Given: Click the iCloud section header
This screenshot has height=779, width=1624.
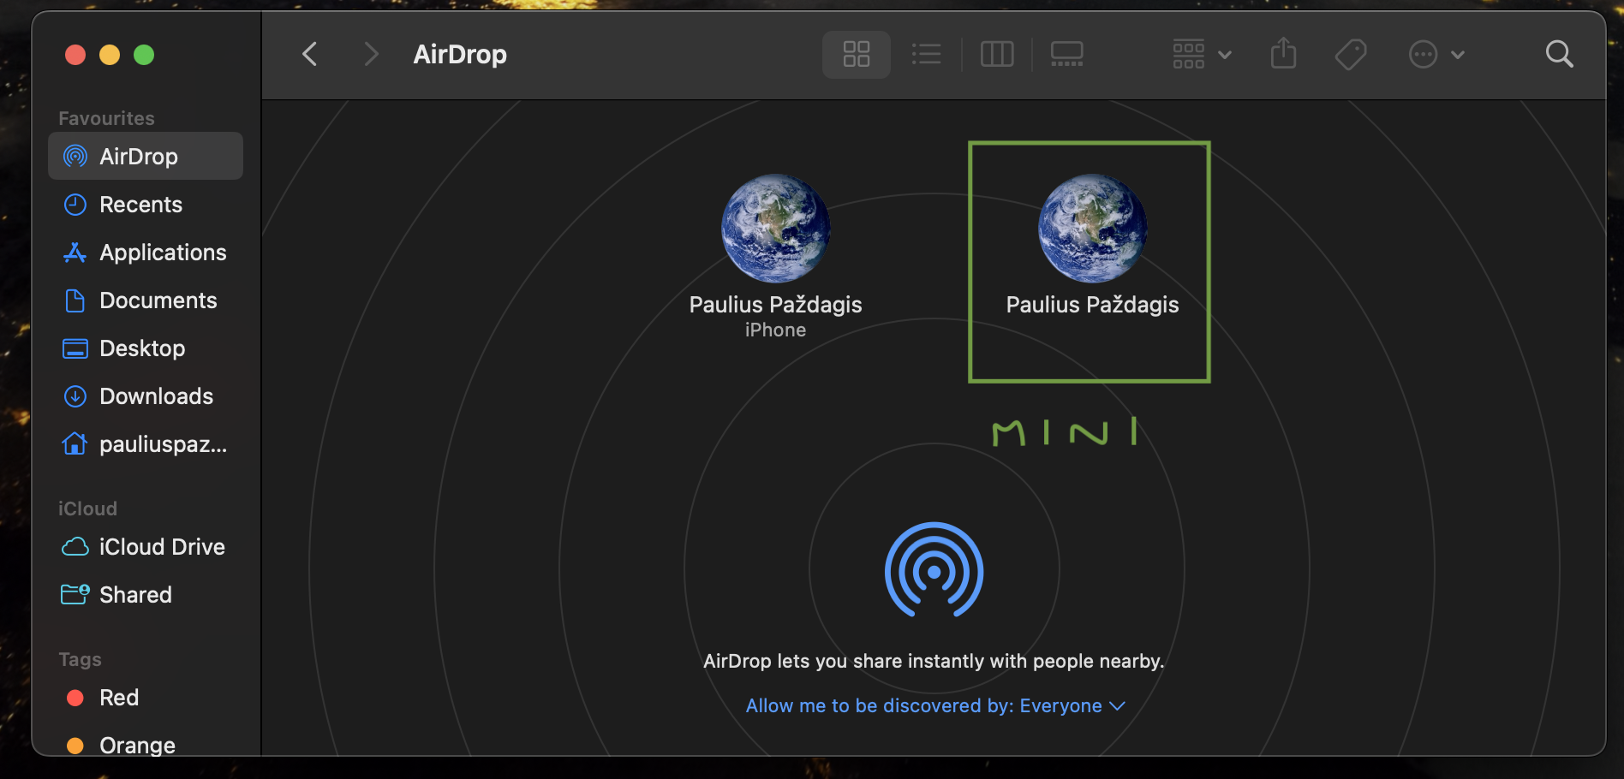Looking at the screenshot, I should coord(87,508).
